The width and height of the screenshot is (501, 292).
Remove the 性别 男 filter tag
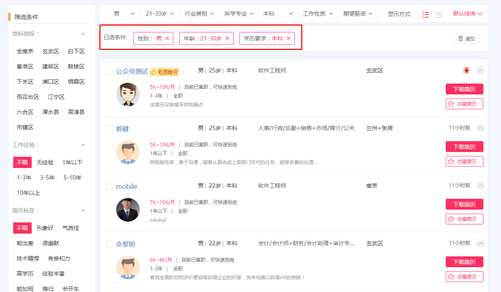click(x=167, y=38)
